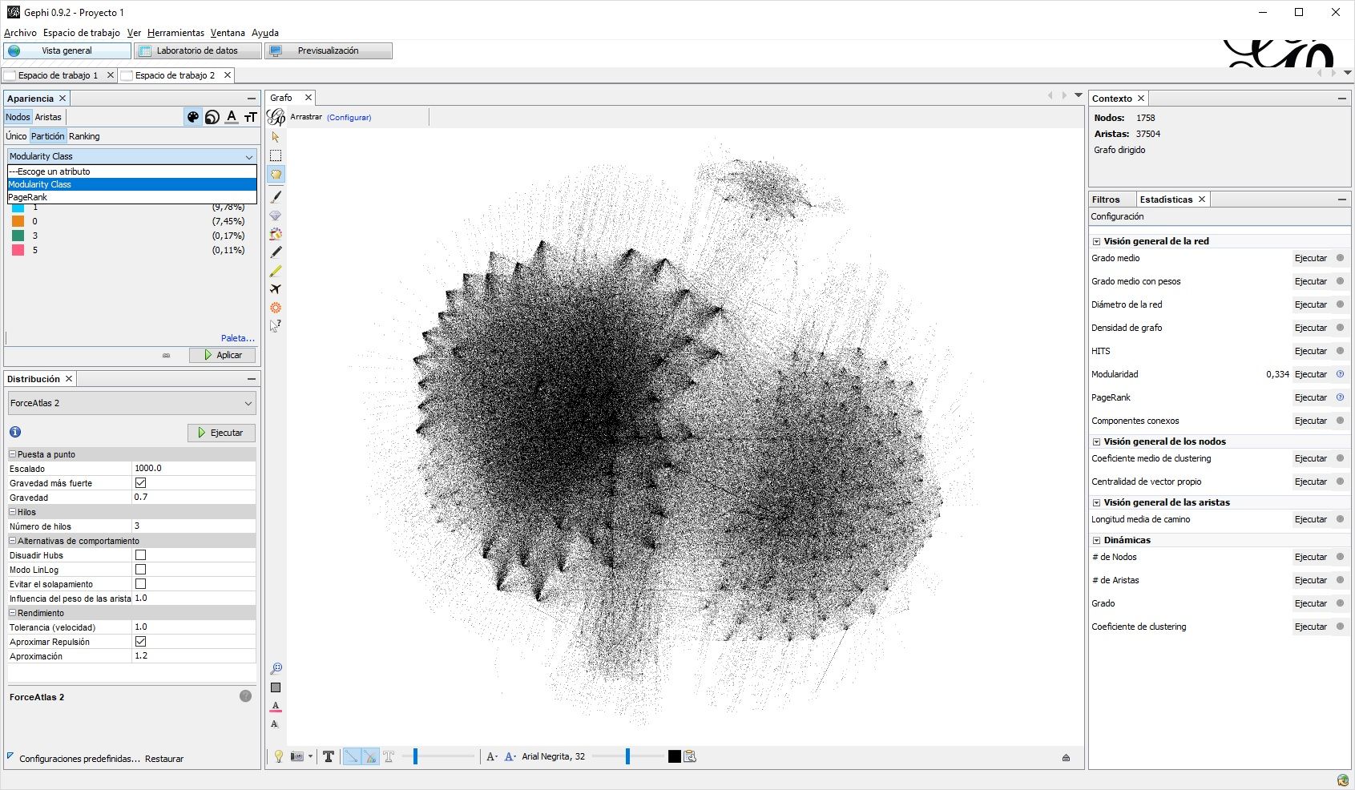This screenshot has width=1355, height=790.
Task: Select the drag hand tool
Action: (276, 174)
